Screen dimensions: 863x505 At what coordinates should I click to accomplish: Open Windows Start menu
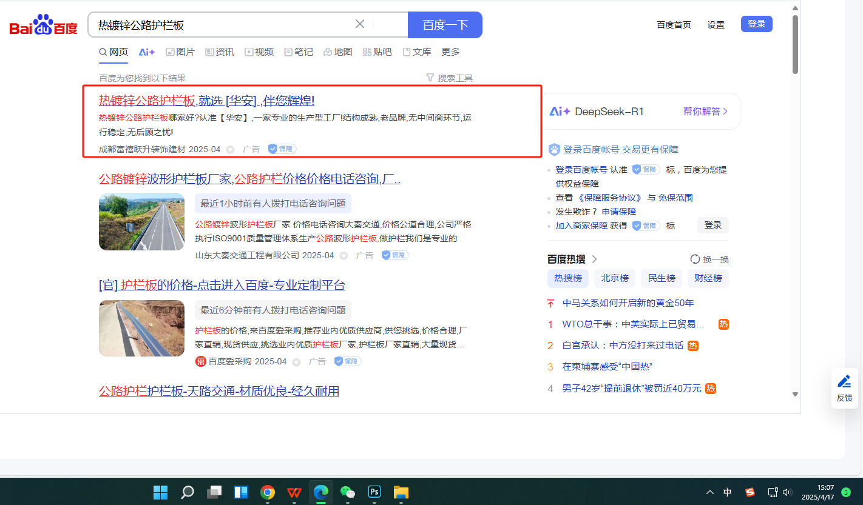click(160, 492)
